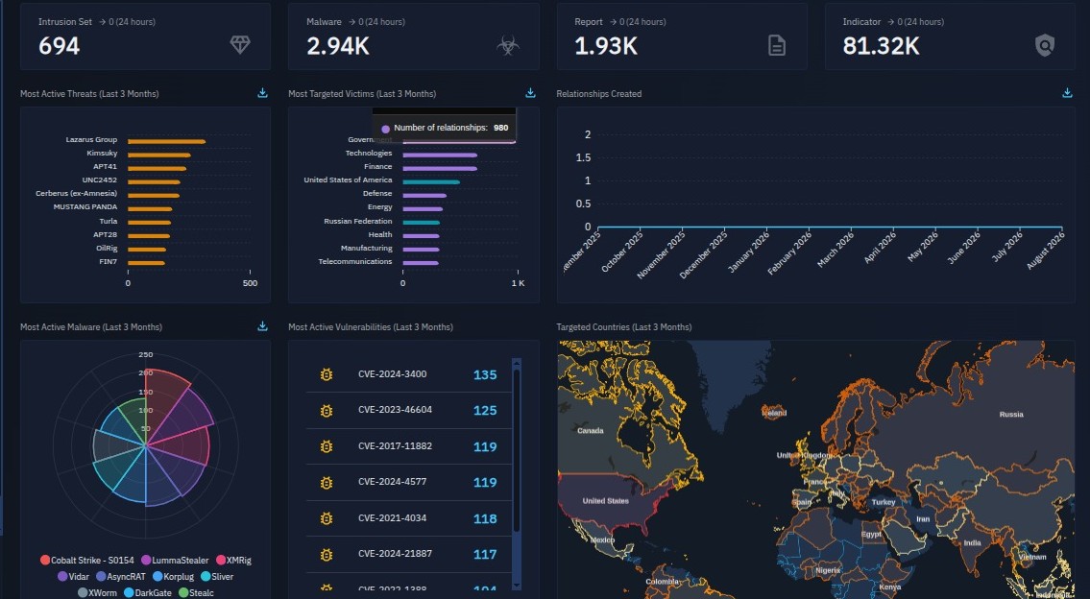
Task: Click the Lazarus Group threat bar
Action: tap(166, 142)
